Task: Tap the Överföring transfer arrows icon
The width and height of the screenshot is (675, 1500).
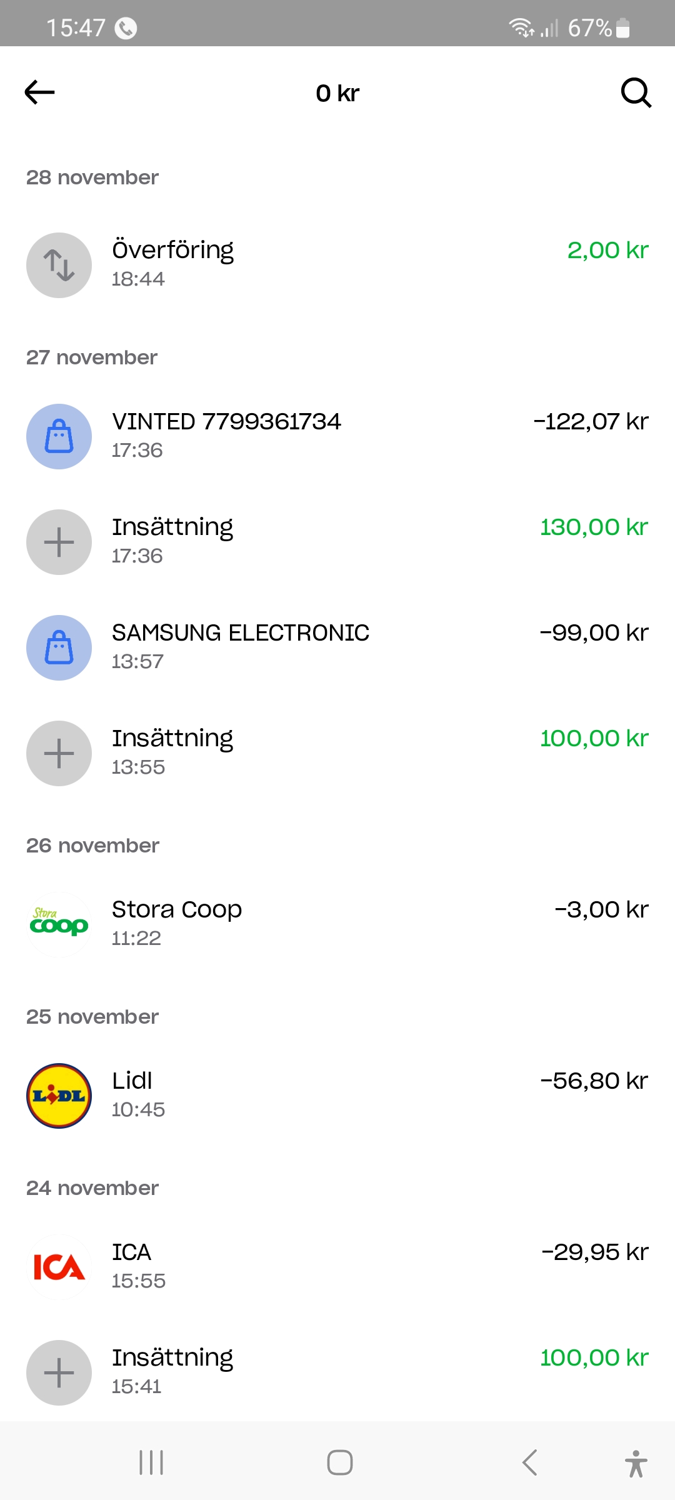Action: 59,266
